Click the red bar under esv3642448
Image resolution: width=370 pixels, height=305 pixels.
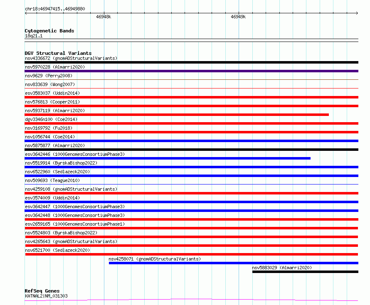pos(191,219)
